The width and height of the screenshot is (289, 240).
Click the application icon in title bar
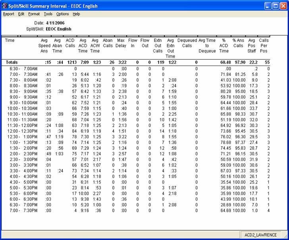4,6
